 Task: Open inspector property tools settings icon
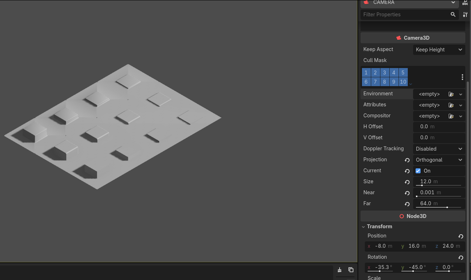click(x=465, y=15)
